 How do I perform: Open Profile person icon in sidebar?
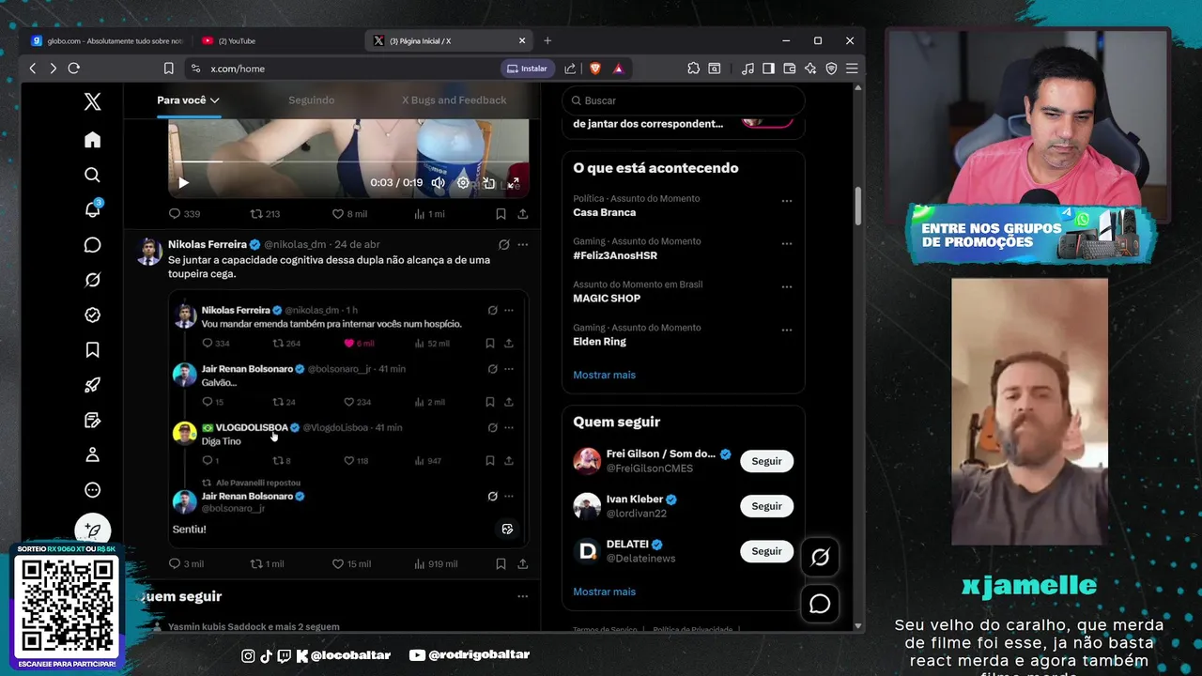(92, 454)
